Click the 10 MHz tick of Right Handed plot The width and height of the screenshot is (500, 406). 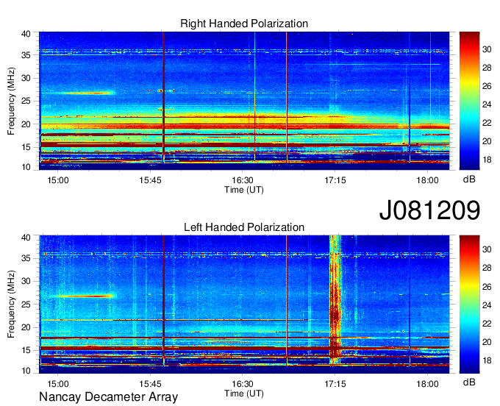coord(26,167)
